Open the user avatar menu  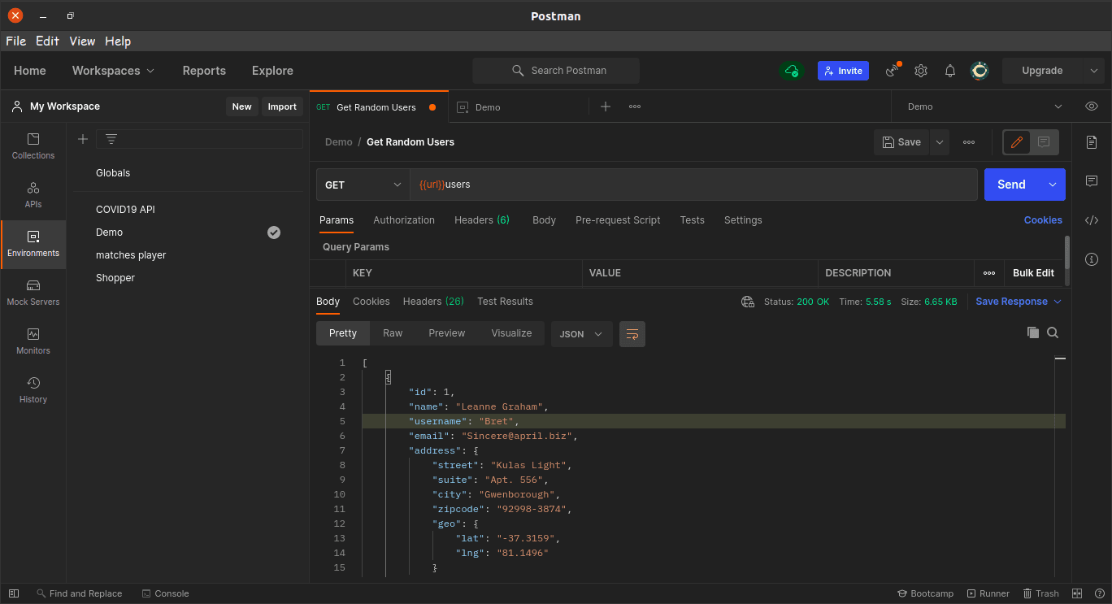pyautogui.click(x=980, y=71)
